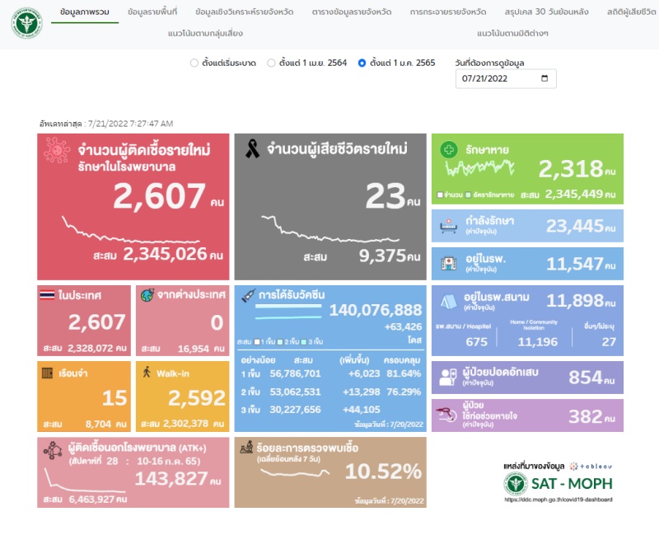
Task: Click the green cross recovered icon
Action: click(x=449, y=150)
